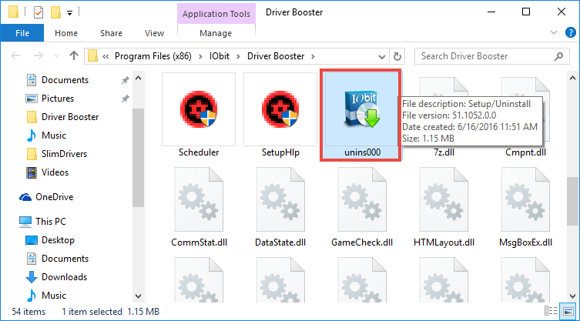Click the Forward navigation arrow
The height and width of the screenshot is (321, 580).
38,56
